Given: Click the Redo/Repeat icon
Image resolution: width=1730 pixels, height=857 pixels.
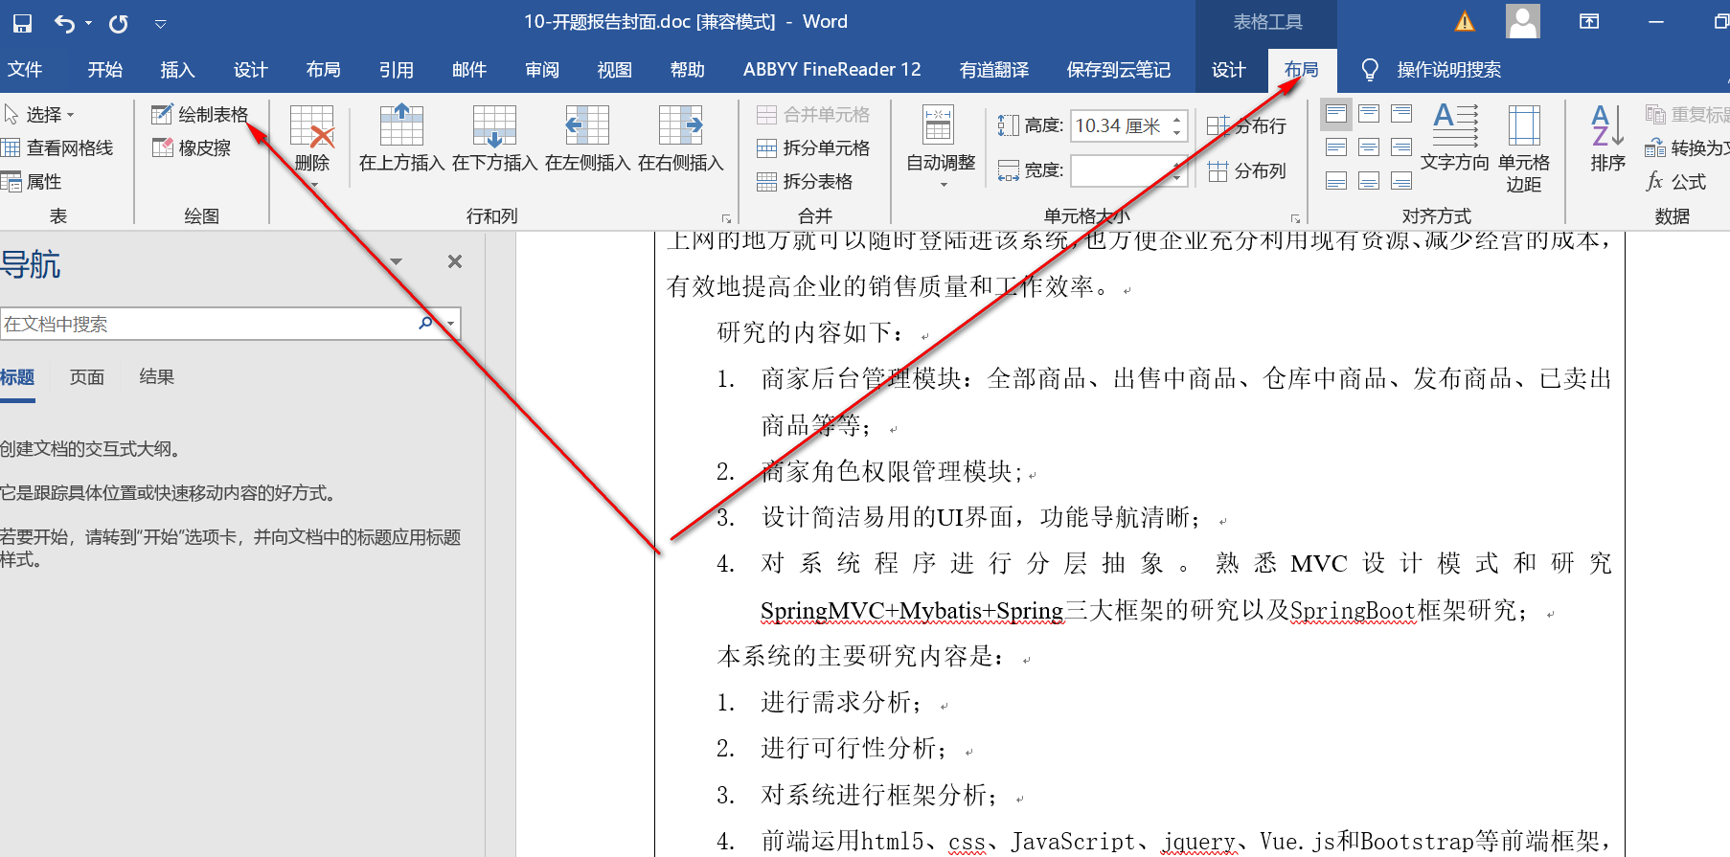Looking at the screenshot, I should point(119,23).
